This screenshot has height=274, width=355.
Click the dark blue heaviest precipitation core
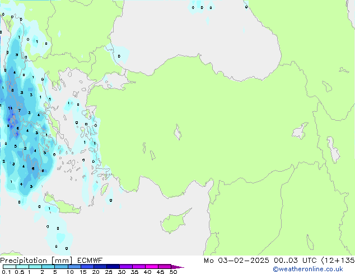pyautogui.click(x=12, y=119)
